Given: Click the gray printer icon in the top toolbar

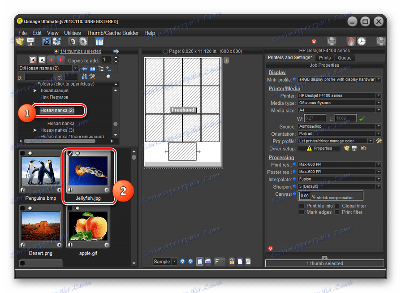Looking at the screenshot, I should point(332,41).
